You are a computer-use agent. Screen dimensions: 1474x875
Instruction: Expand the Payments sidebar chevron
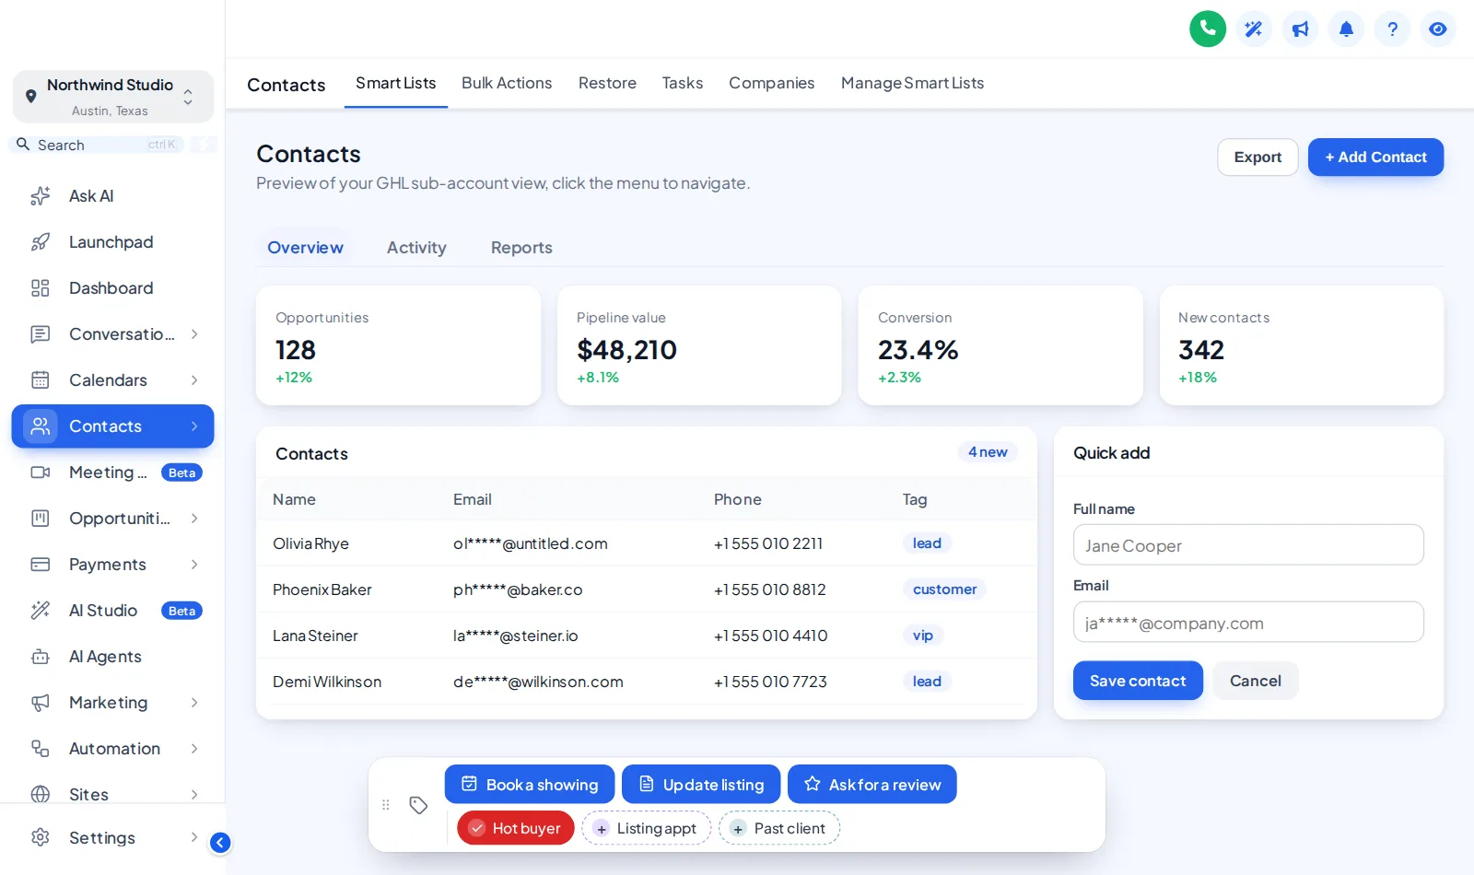(x=194, y=565)
